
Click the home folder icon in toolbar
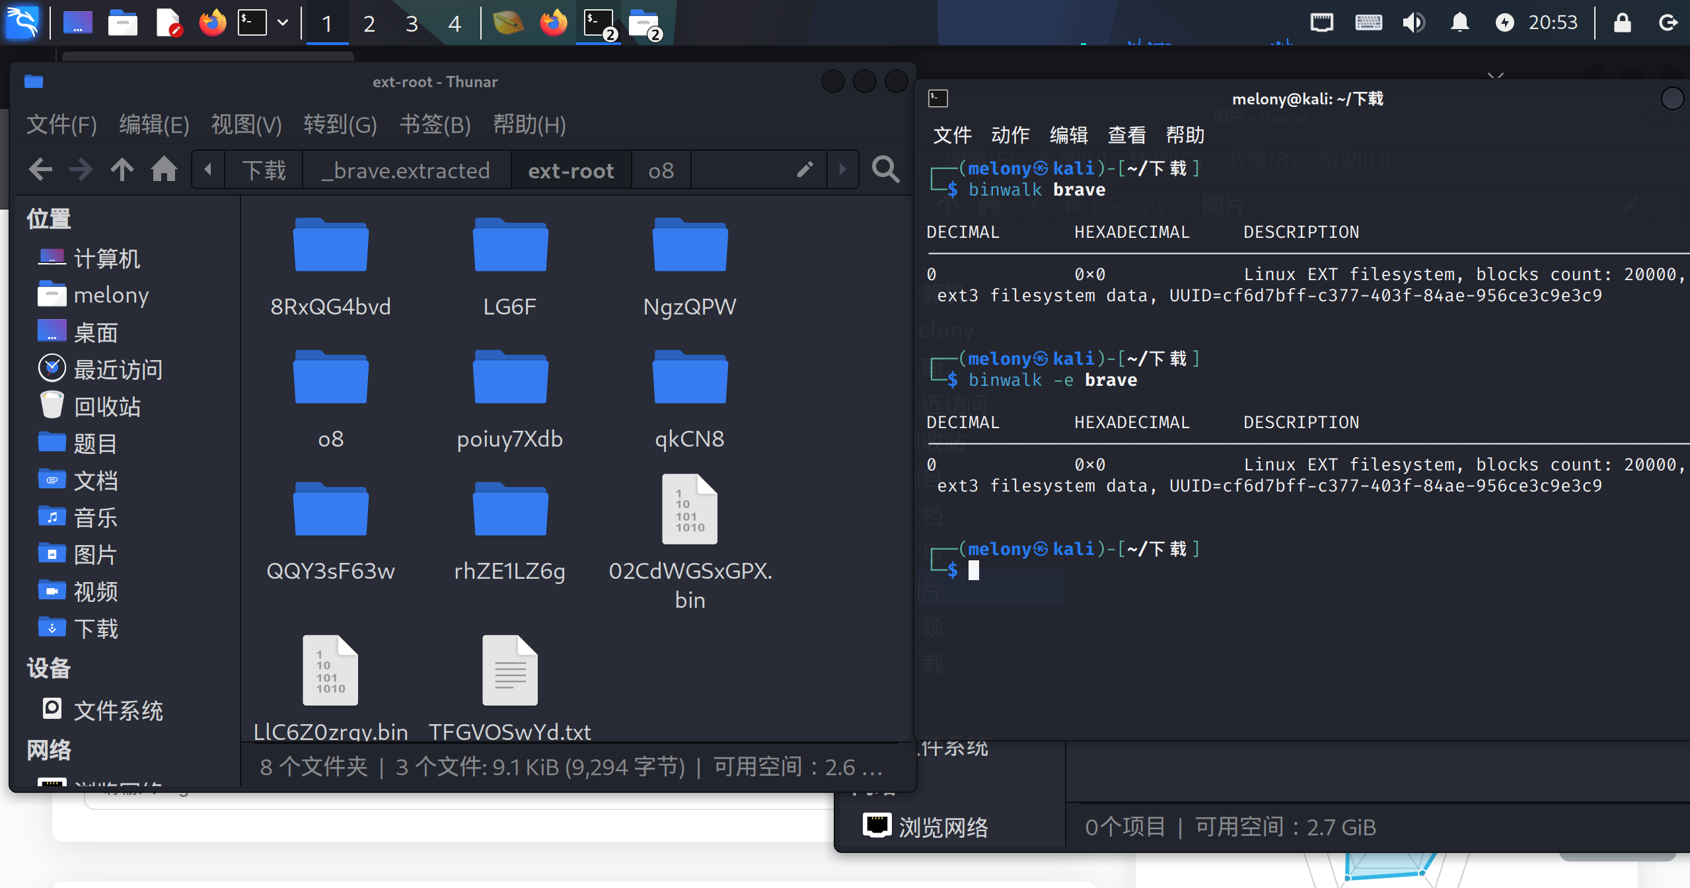[164, 170]
